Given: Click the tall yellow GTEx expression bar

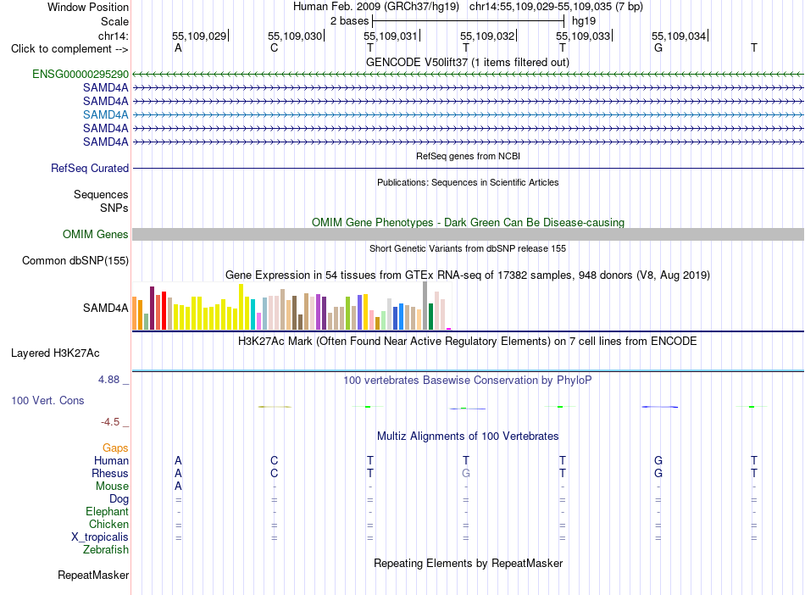Looking at the screenshot, I should click(241, 307).
